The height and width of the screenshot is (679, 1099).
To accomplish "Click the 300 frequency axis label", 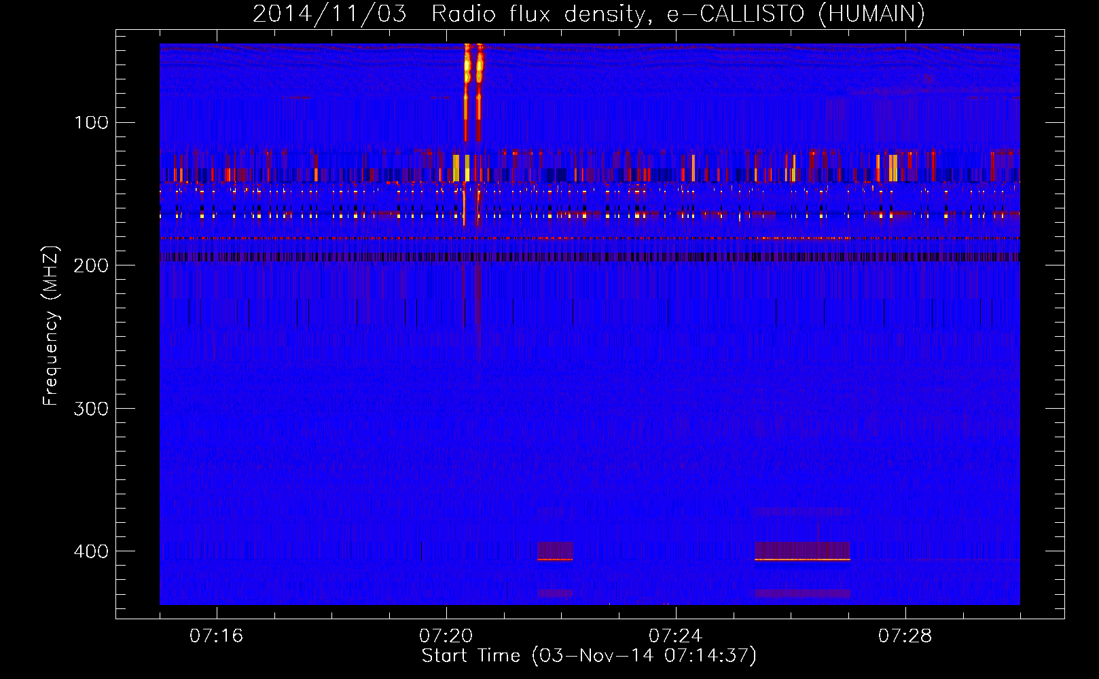I will click(x=92, y=409).
